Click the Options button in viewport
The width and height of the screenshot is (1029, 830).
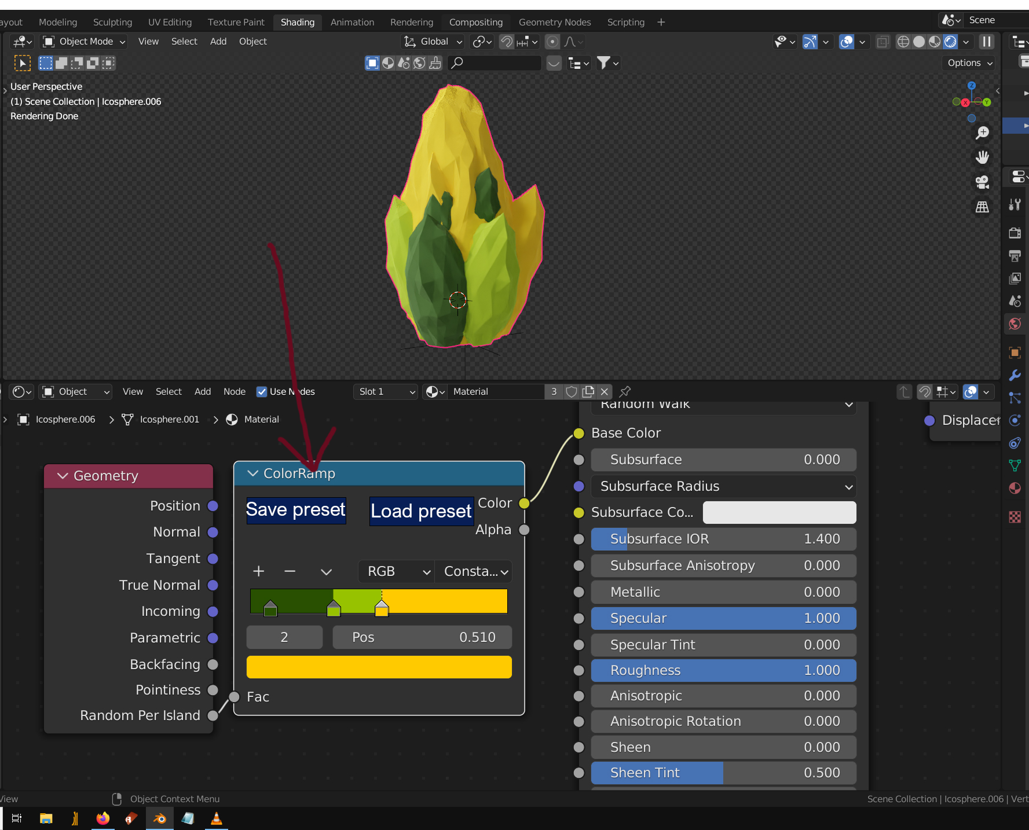pyautogui.click(x=969, y=63)
